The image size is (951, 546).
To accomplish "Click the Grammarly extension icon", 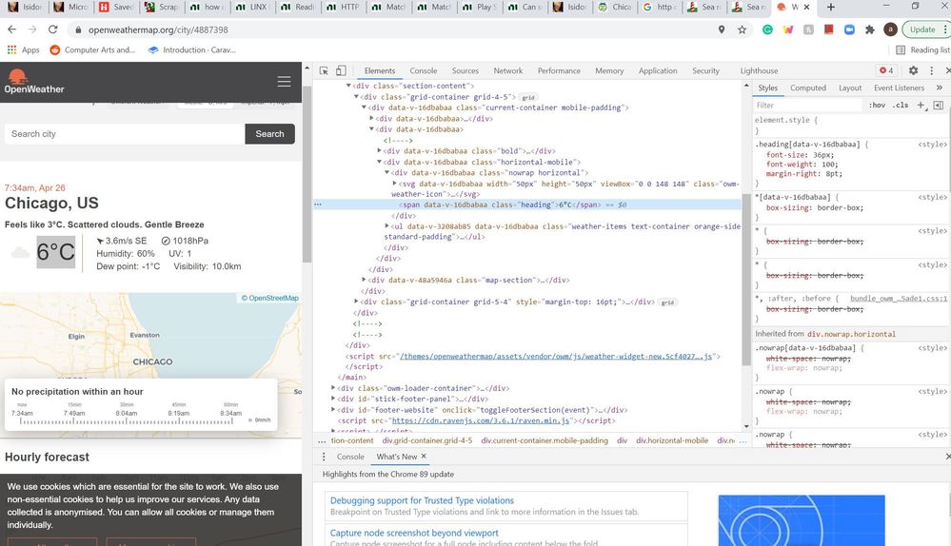I will 767,29.
